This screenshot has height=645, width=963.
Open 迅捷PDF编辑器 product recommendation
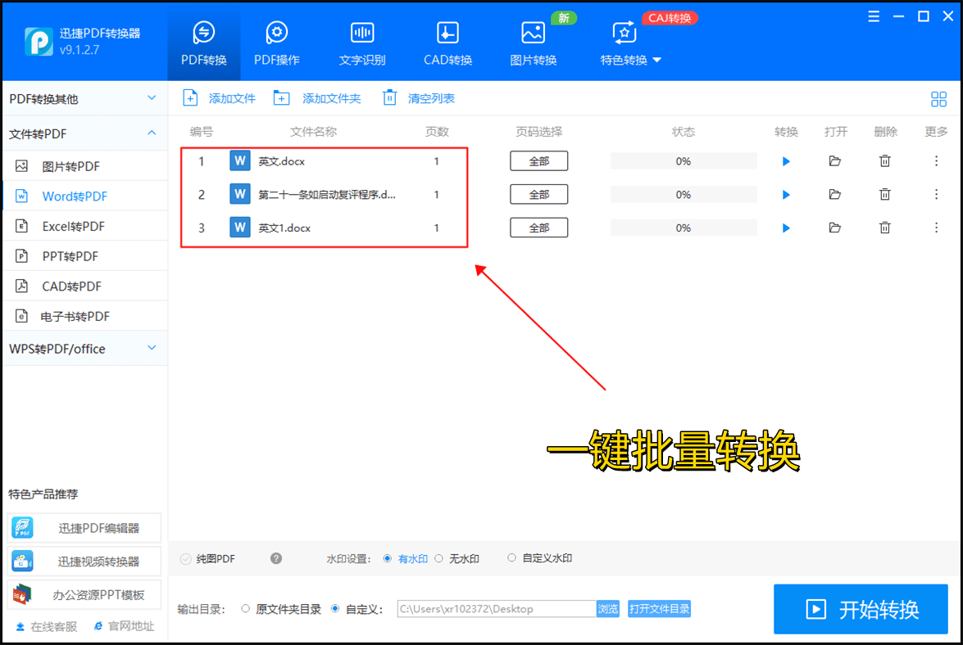click(84, 528)
